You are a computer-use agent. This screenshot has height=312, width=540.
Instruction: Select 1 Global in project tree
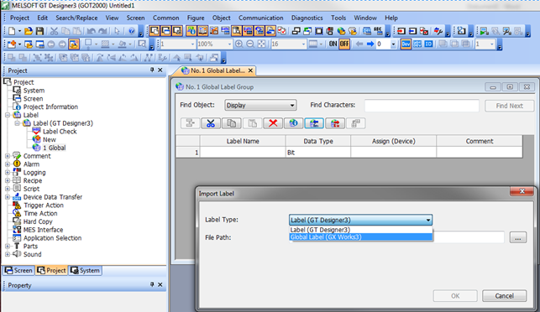[x=54, y=148]
